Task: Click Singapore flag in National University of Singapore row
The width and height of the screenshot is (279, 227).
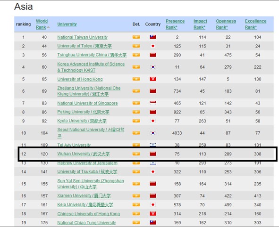Action: pos(153,103)
